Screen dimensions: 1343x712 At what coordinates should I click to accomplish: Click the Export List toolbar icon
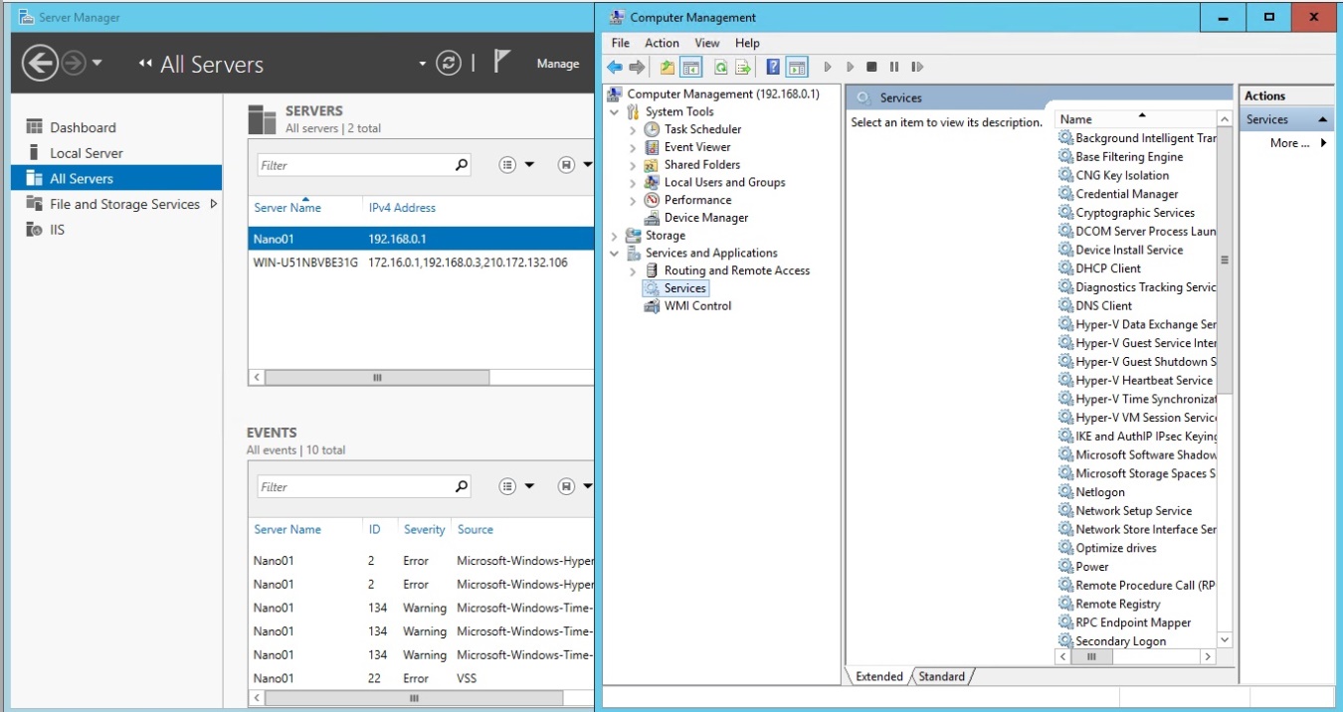(x=742, y=67)
